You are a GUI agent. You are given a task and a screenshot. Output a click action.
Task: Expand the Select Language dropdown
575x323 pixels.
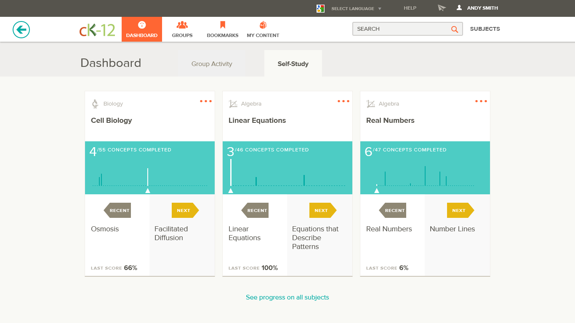356,8
